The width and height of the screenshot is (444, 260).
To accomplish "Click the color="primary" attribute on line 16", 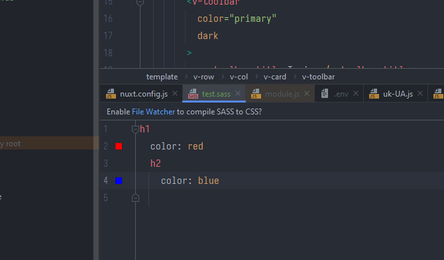I will 237,19.
